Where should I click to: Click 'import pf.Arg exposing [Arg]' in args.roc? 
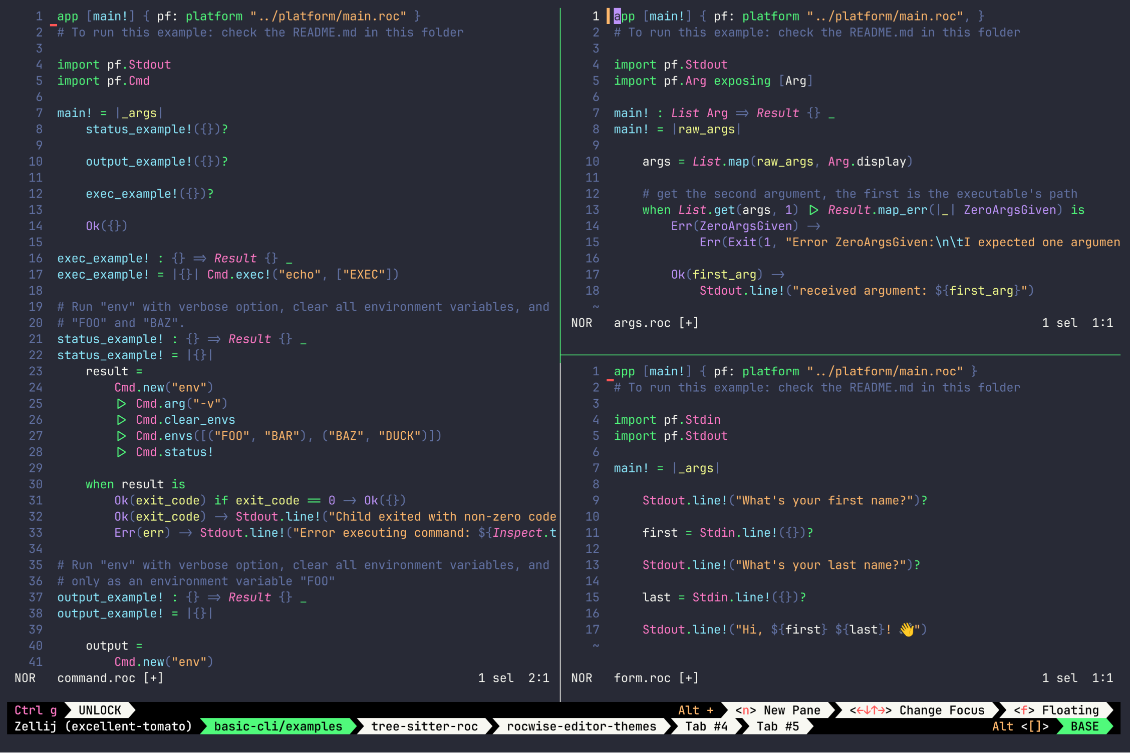coord(713,81)
